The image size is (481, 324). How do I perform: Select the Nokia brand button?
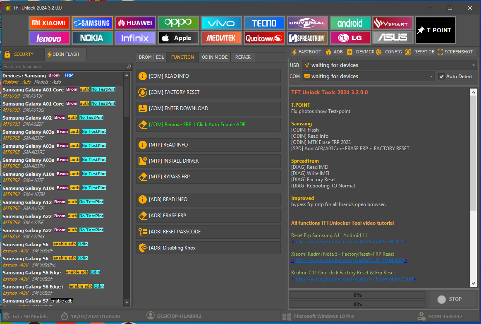coord(92,38)
